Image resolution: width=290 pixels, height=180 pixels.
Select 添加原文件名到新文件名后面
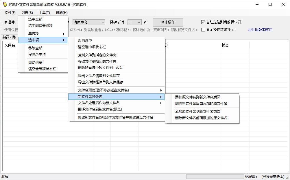(202, 97)
